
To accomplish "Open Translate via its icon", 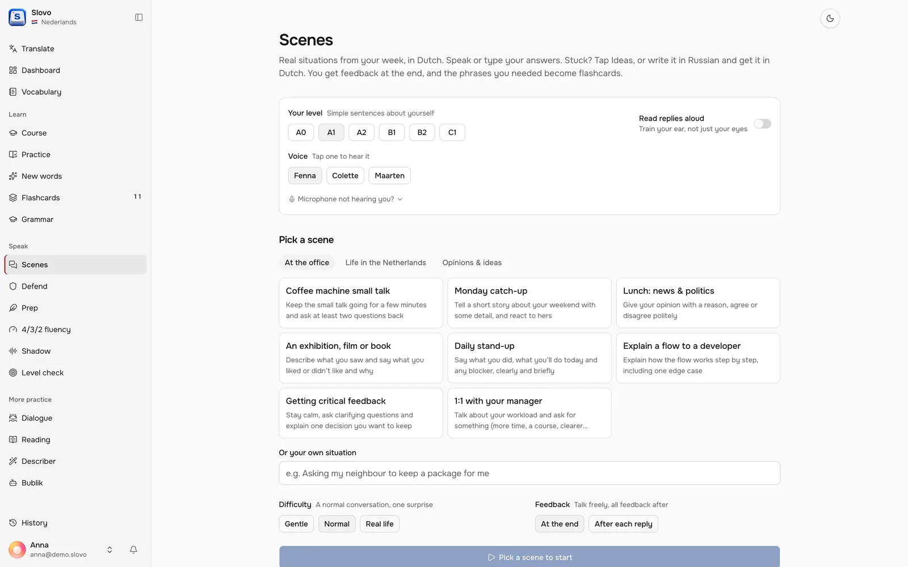I will coord(13,49).
